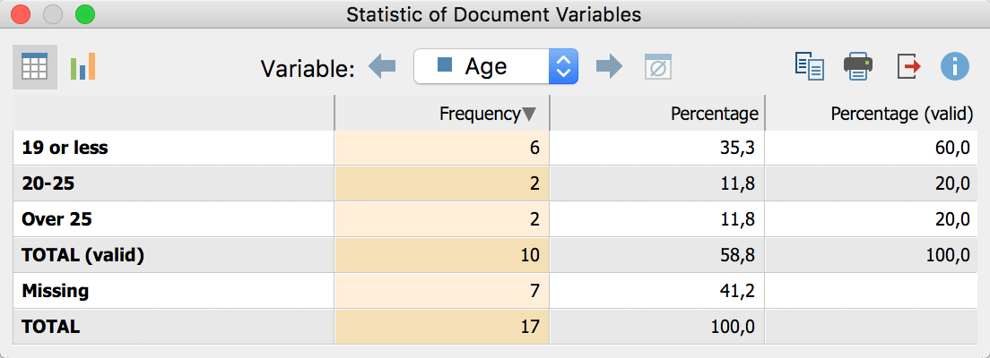Open the info help icon
The width and height of the screenshot is (990, 358).
tap(955, 67)
